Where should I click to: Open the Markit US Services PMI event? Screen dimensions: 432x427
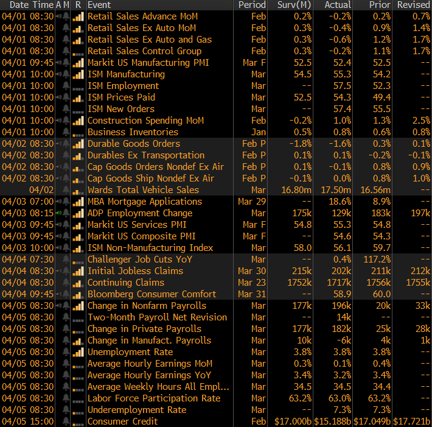pyautogui.click(x=137, y=225)
